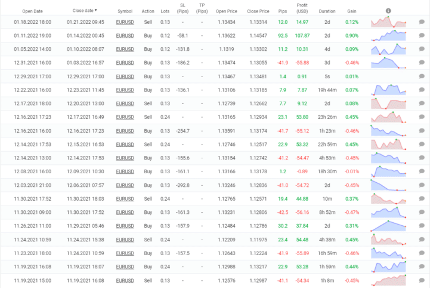Select stop loss value -254.7
This screenshot has width=430, height=288.
tap(182, 131)
